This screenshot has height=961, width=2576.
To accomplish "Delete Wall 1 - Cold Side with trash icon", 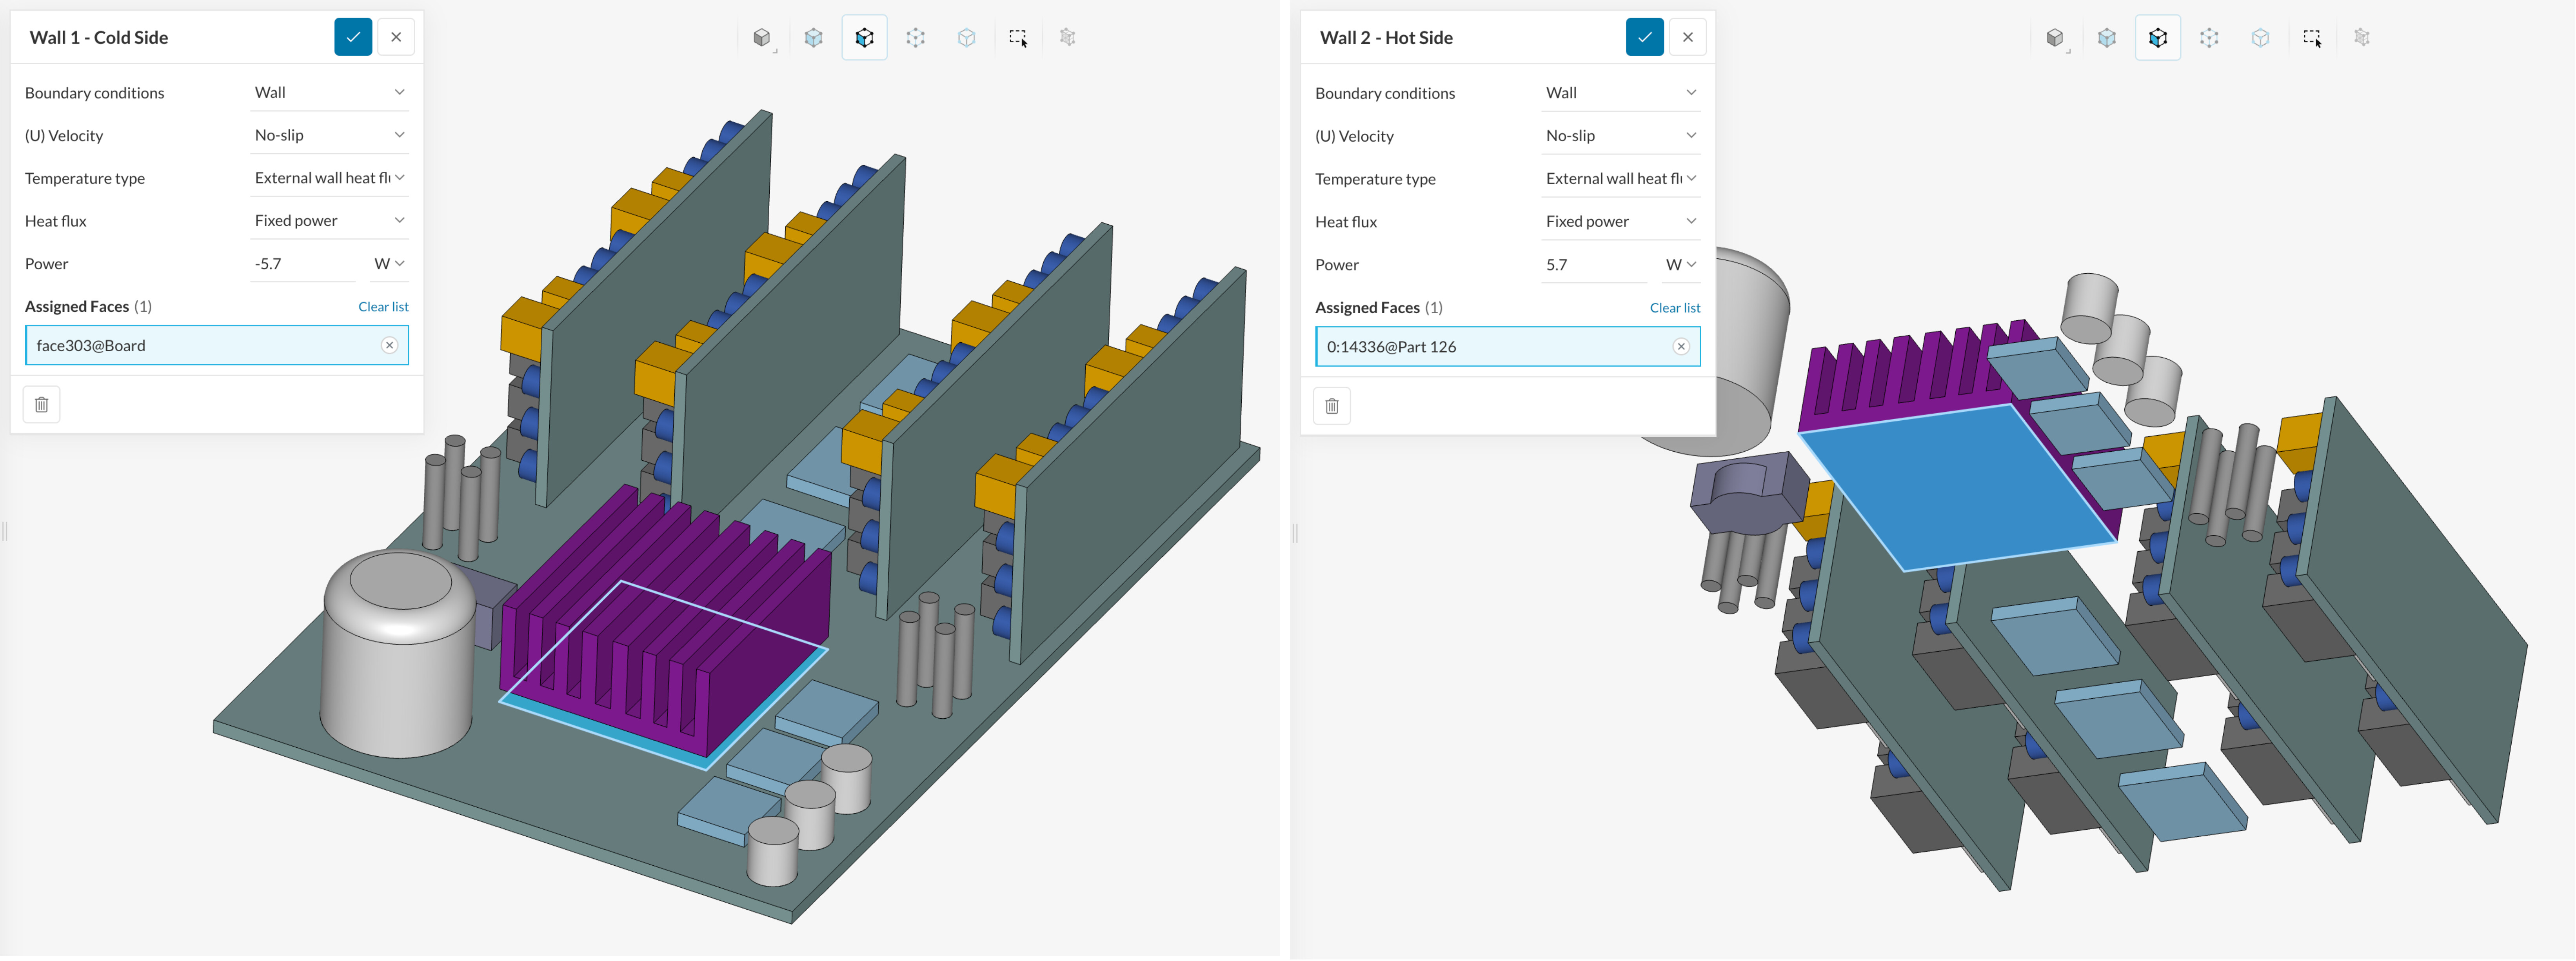I will coord(41,405).
